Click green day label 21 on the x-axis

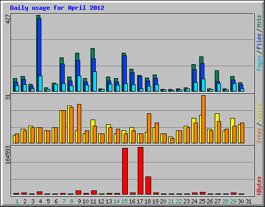[x=171, y=201]
